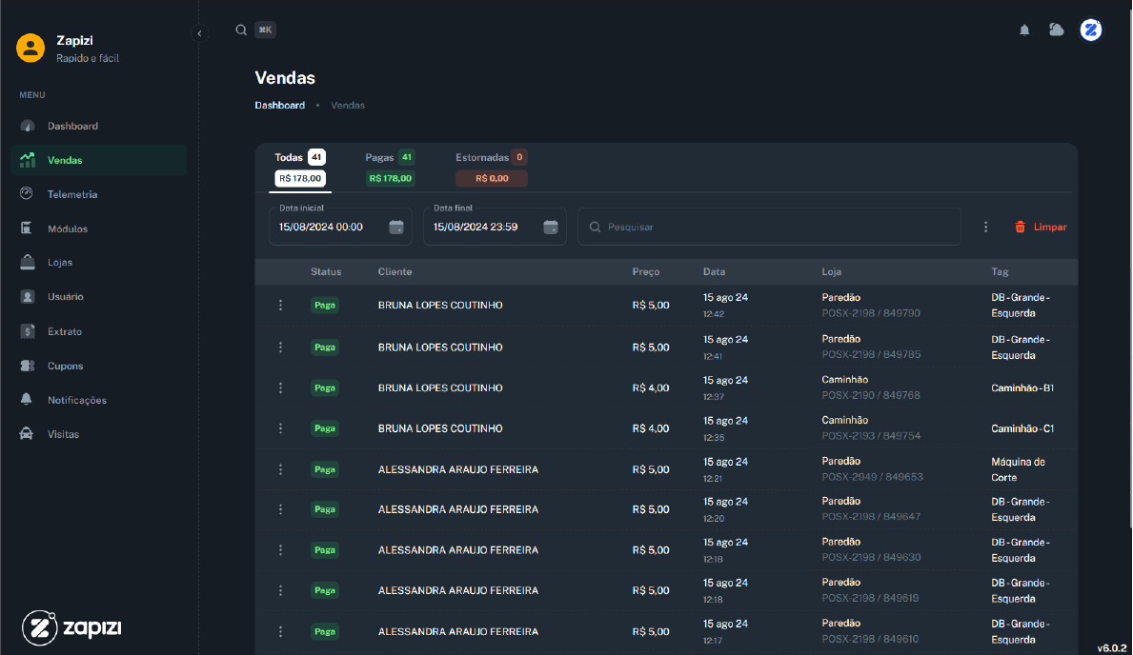Viewport: 1133px width, 655px height.
Task: Click the Data inicial date field
Action: (x=340, y=227)
